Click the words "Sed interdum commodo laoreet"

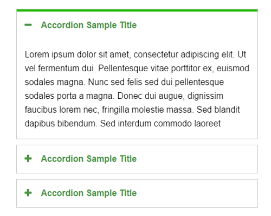pyautogui.click(x=160, y=124)
